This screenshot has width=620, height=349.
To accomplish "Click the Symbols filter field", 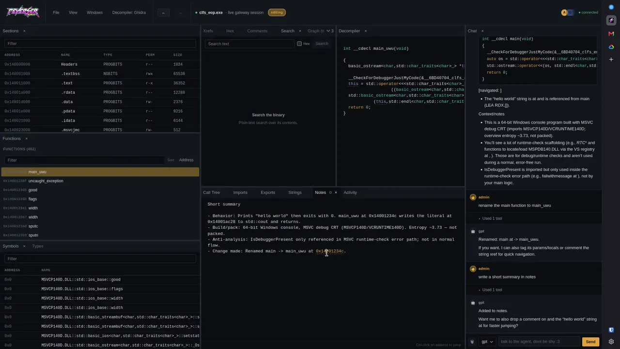I will coord(100,259).
